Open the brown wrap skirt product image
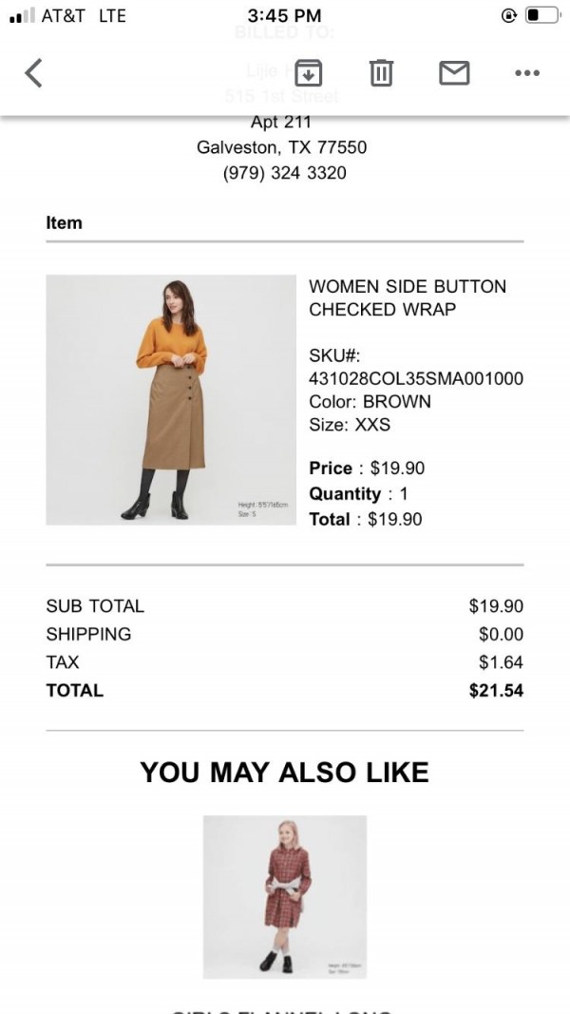 pos(171,400)
